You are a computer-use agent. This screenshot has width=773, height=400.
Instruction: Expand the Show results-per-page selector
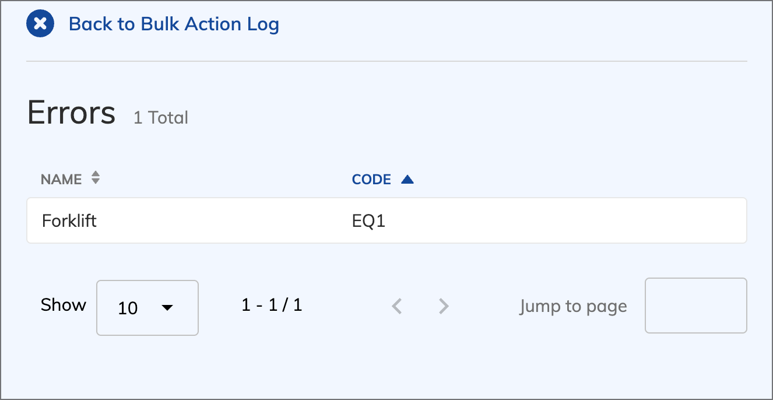pos(147,308)
